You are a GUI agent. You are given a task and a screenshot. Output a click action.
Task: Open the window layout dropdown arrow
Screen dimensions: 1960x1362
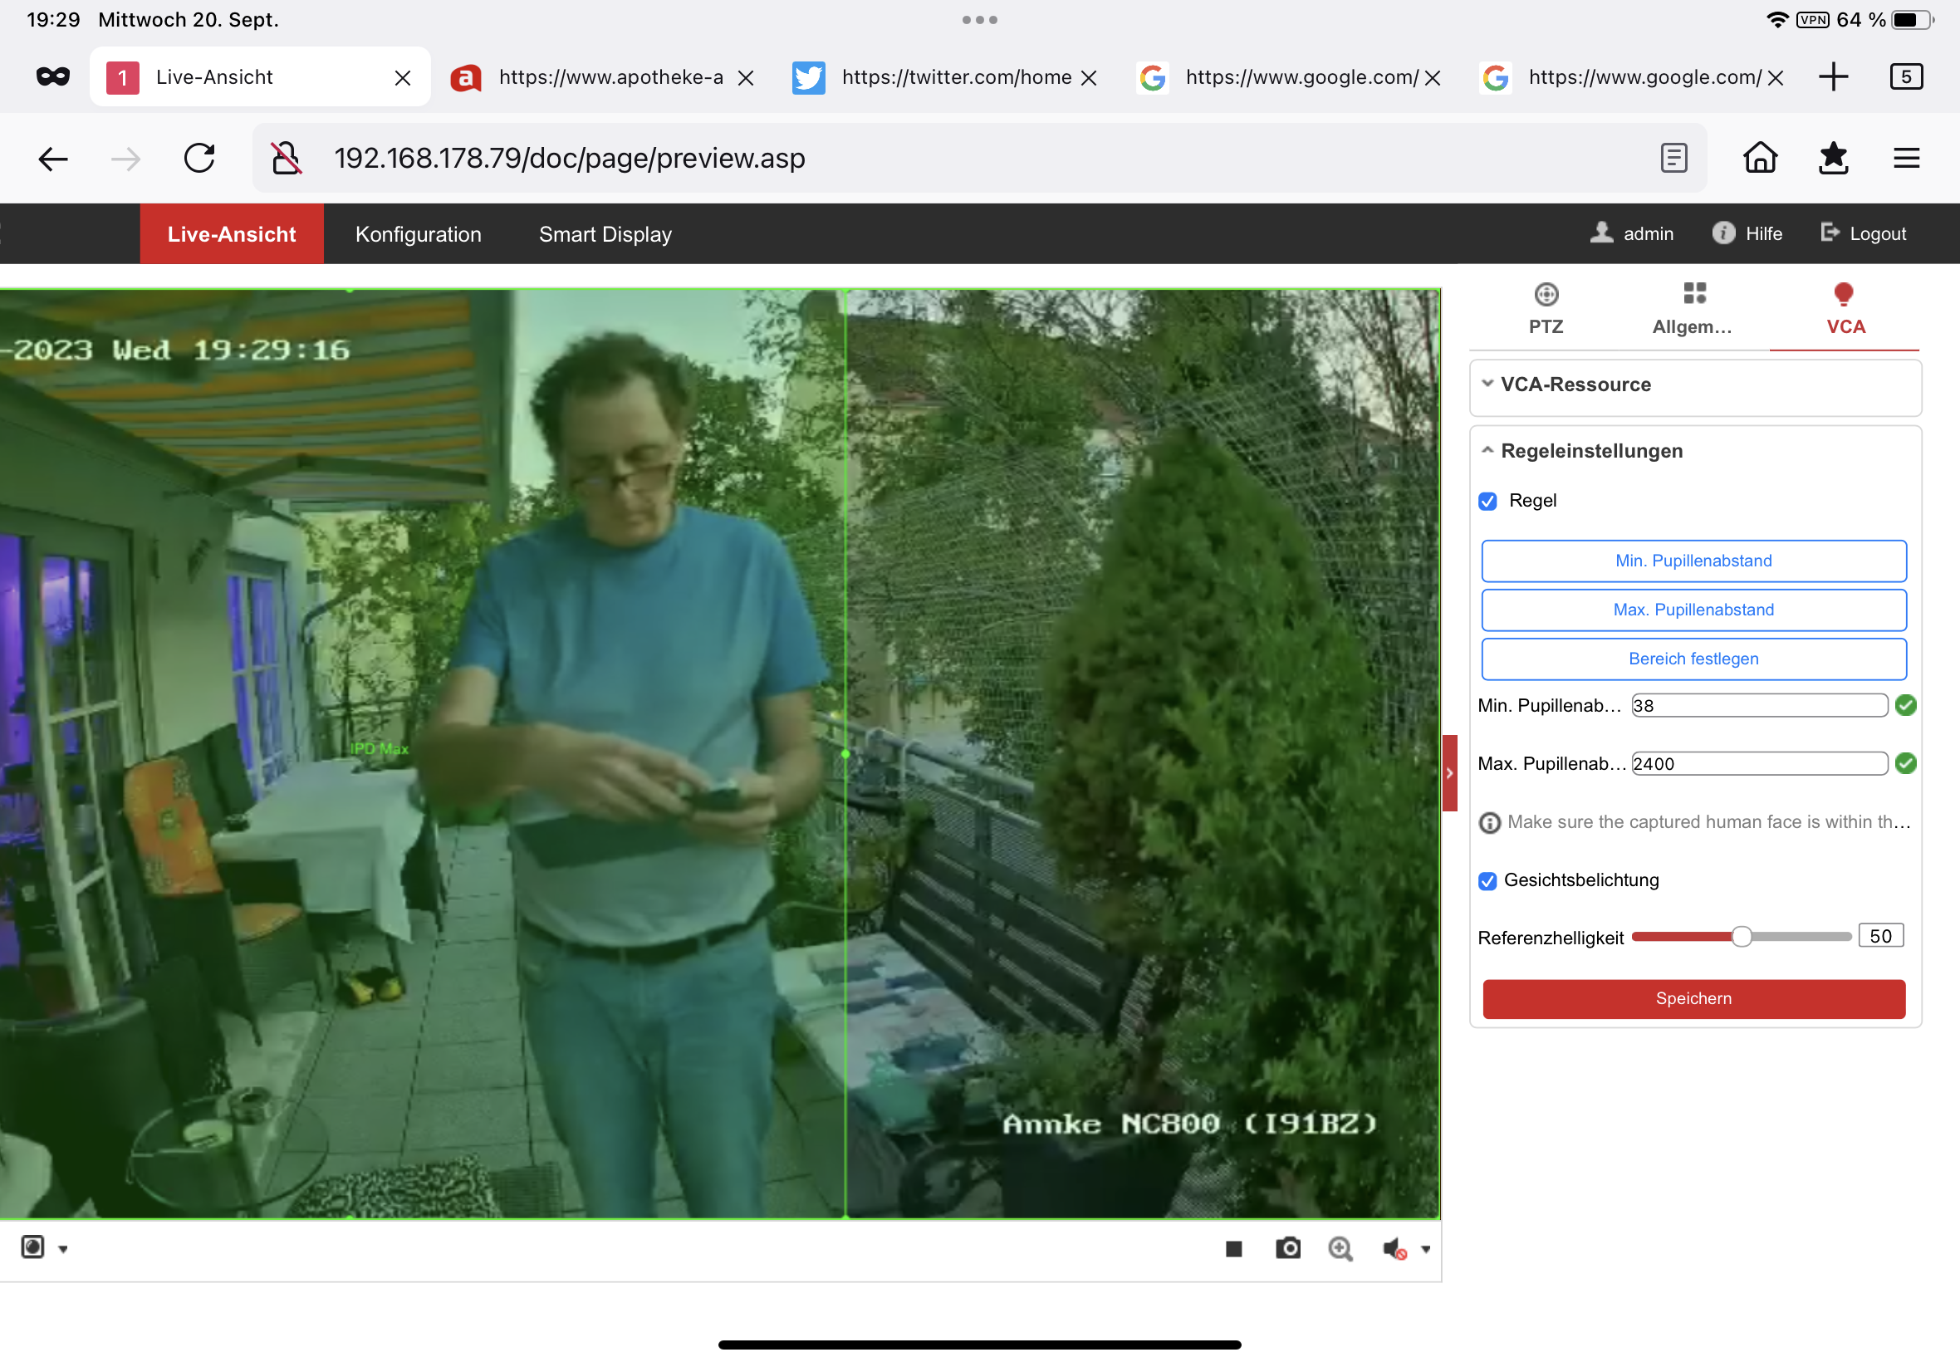click(63, 1249)
